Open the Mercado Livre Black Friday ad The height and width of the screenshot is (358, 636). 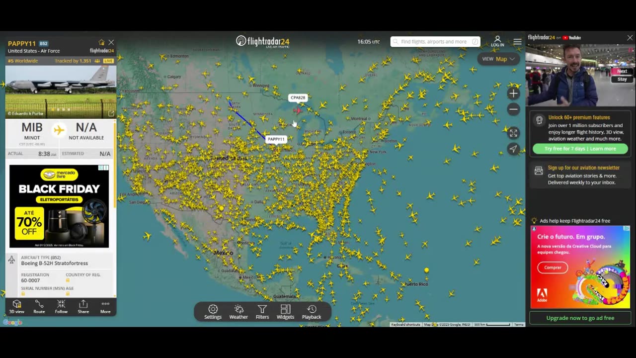(x=59, y=206)
